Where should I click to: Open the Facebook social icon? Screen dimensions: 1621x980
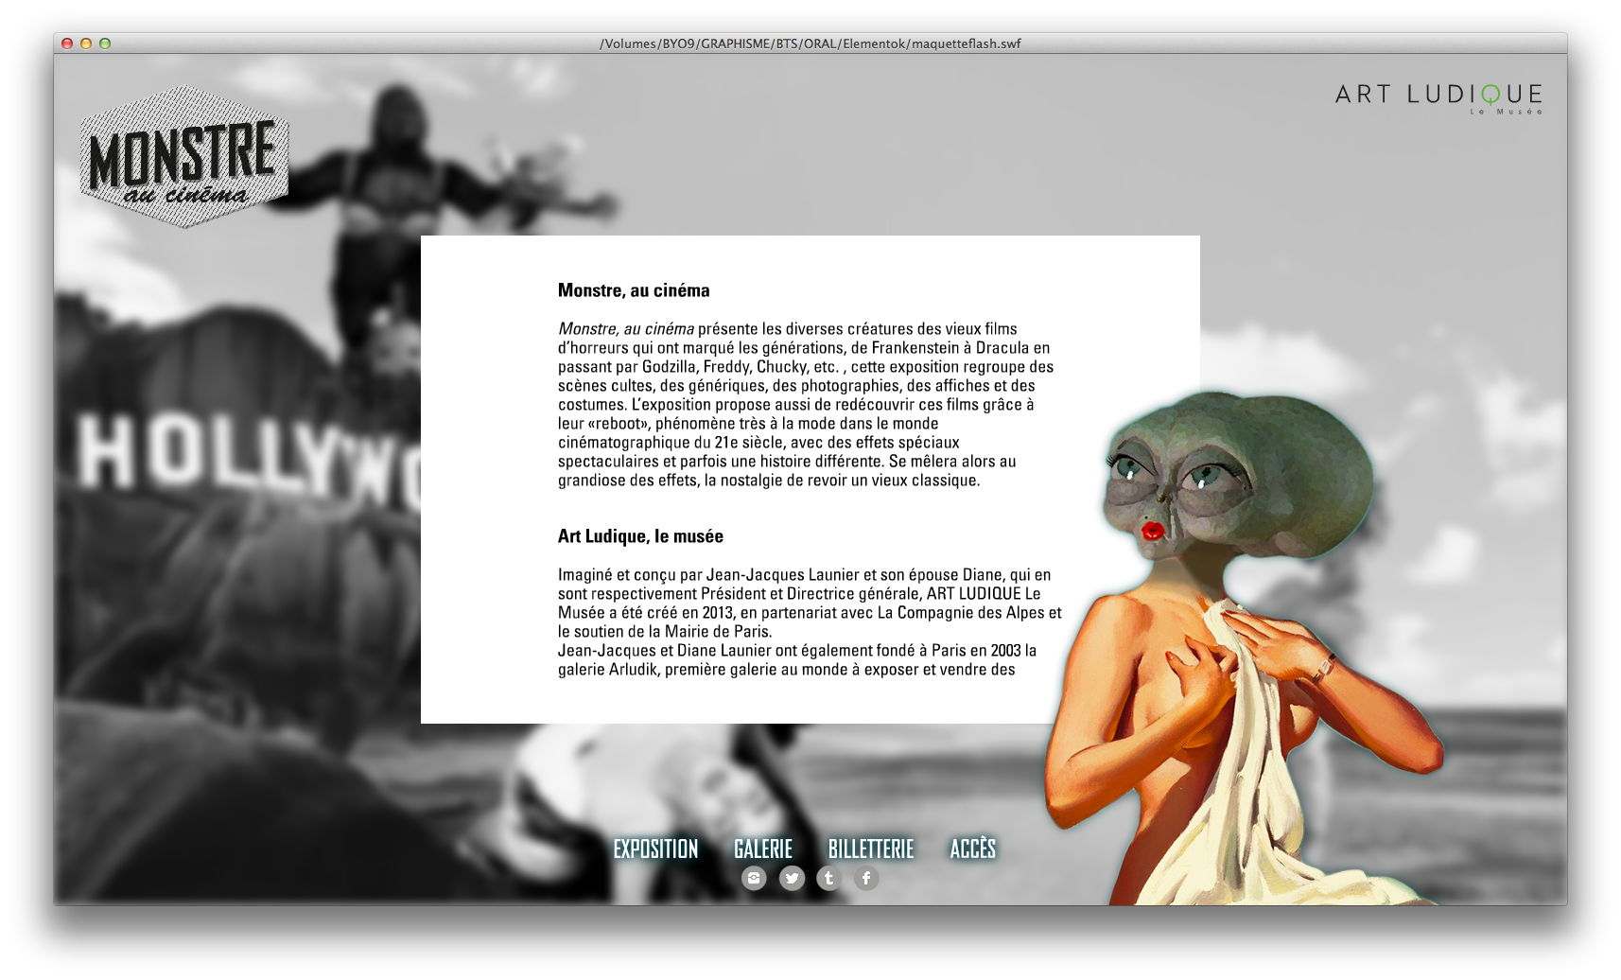[x=866, y=879]
